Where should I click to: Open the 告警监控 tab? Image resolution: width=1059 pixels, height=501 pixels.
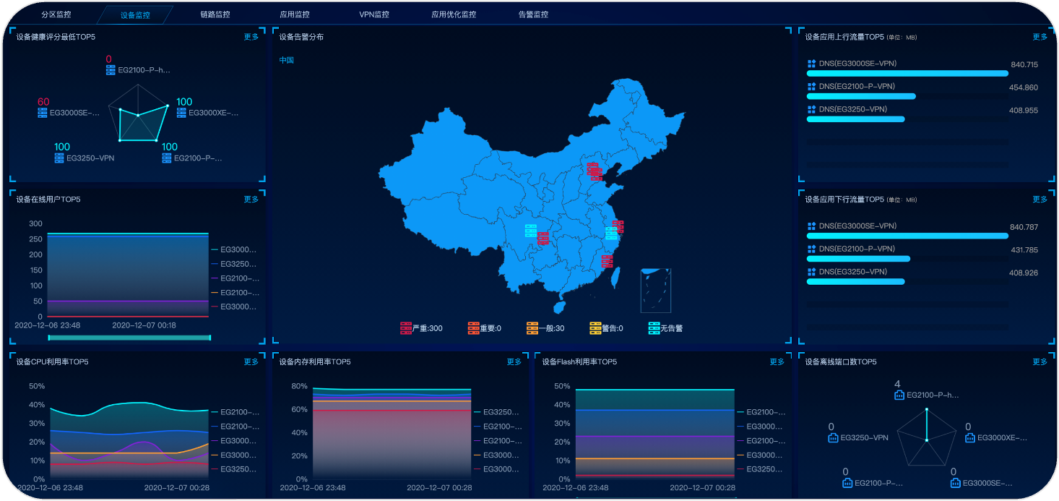[x=533, y=14]
